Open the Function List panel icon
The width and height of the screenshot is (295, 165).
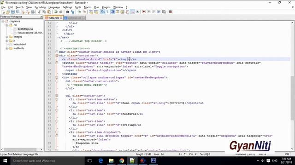pyautogui.click(x=127, y=12)
